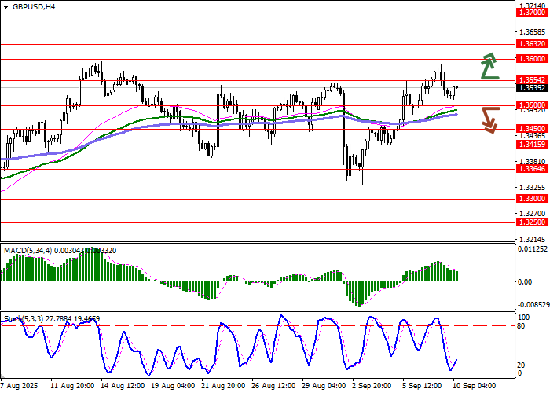550x393 pixels.
Task: Click the '1.36585' price axis value
Action: pos(532,32)
